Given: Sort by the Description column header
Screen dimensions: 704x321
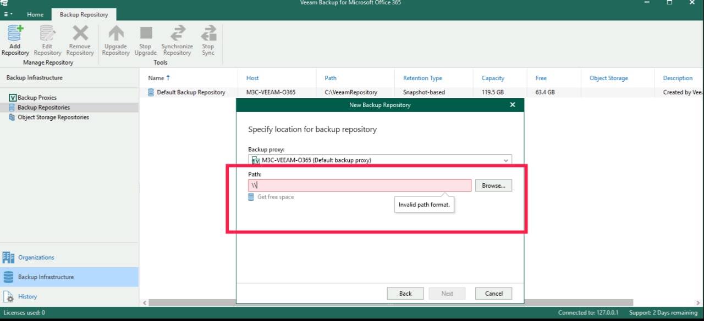Looking at the screenshot, I should (678, 78).
